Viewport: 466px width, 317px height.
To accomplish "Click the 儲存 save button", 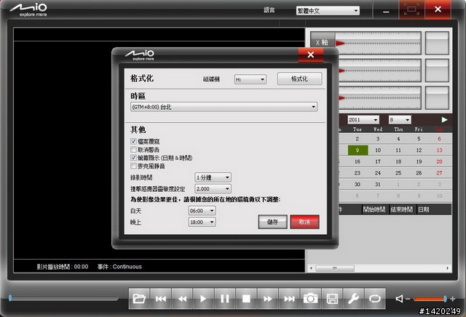I will coord(272,222).
